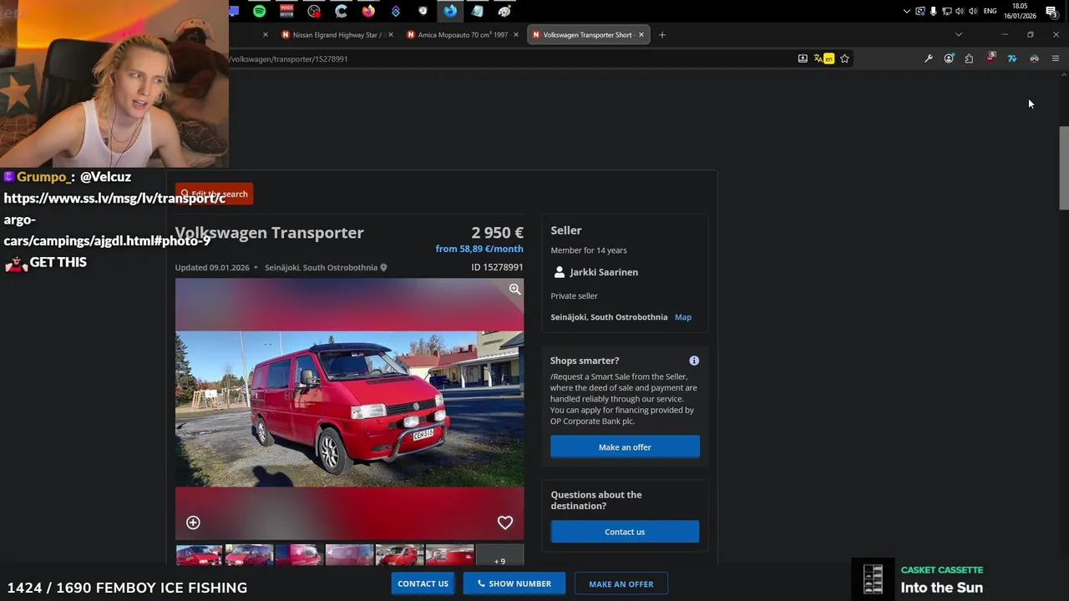The width and height of the screenshot is (1069, 601).
Task: Click the from 58,89 €/month financing link
Action: point(479,249)
